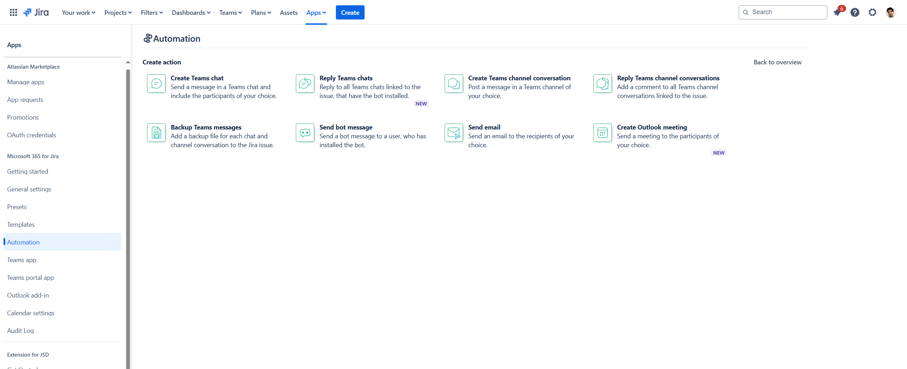Open the app switcher grid icon
907x369 pixels.
13,12
